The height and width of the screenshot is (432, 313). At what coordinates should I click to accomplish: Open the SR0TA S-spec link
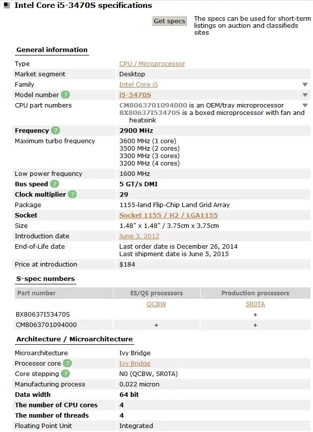tap(255, 304)
